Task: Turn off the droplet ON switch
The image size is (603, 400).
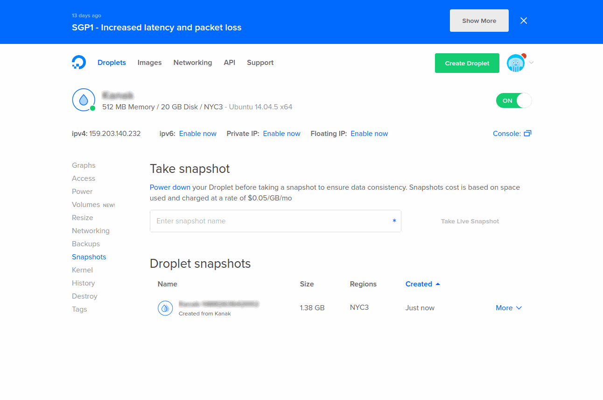Action: coord(514,100)
